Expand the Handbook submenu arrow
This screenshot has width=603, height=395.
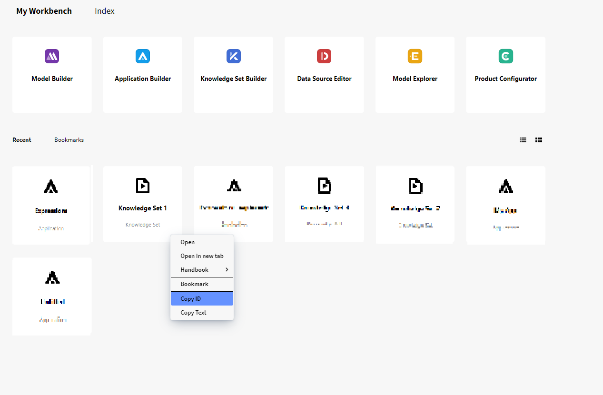[227, 270]
